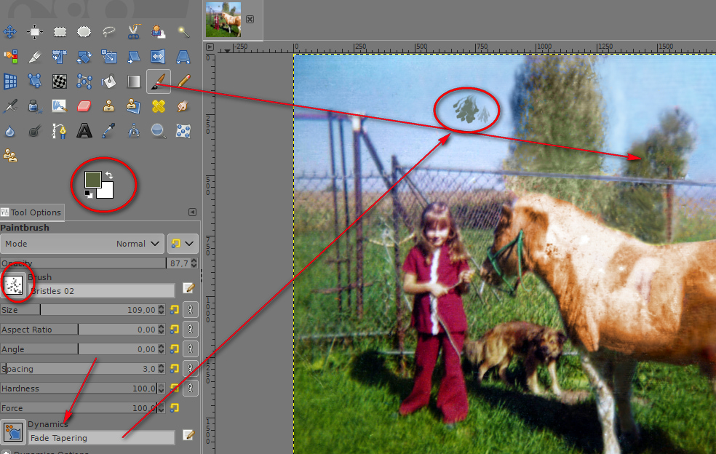Select the MyPaint Brush tool
The image size is (716, 454).
pos(60,106)
